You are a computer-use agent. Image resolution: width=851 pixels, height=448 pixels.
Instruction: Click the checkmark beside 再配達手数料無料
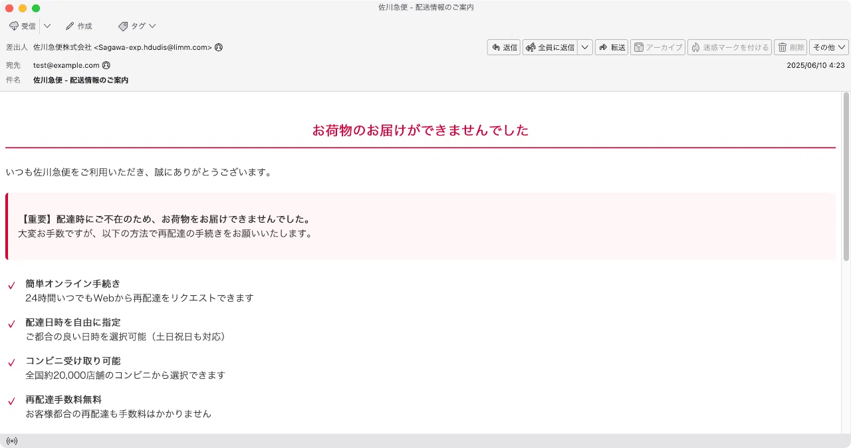pos(11,401)
